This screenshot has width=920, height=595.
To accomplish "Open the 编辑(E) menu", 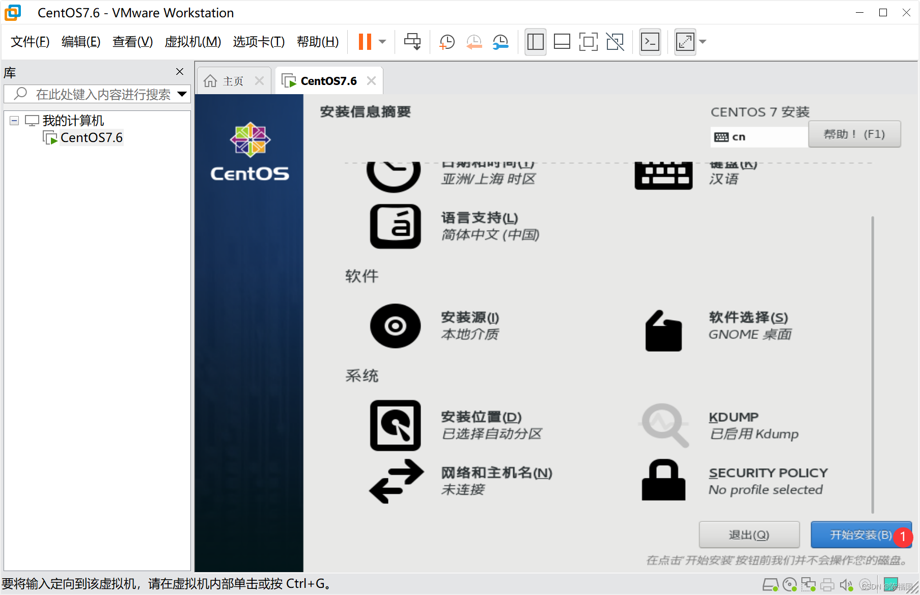I will pos(81,42).
